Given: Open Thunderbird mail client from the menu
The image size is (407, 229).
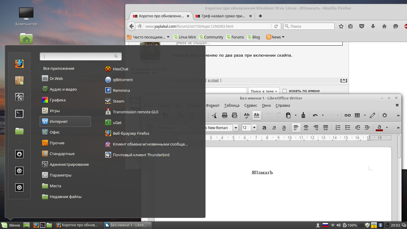Looking at the screenshot, I should coord(138,155).
